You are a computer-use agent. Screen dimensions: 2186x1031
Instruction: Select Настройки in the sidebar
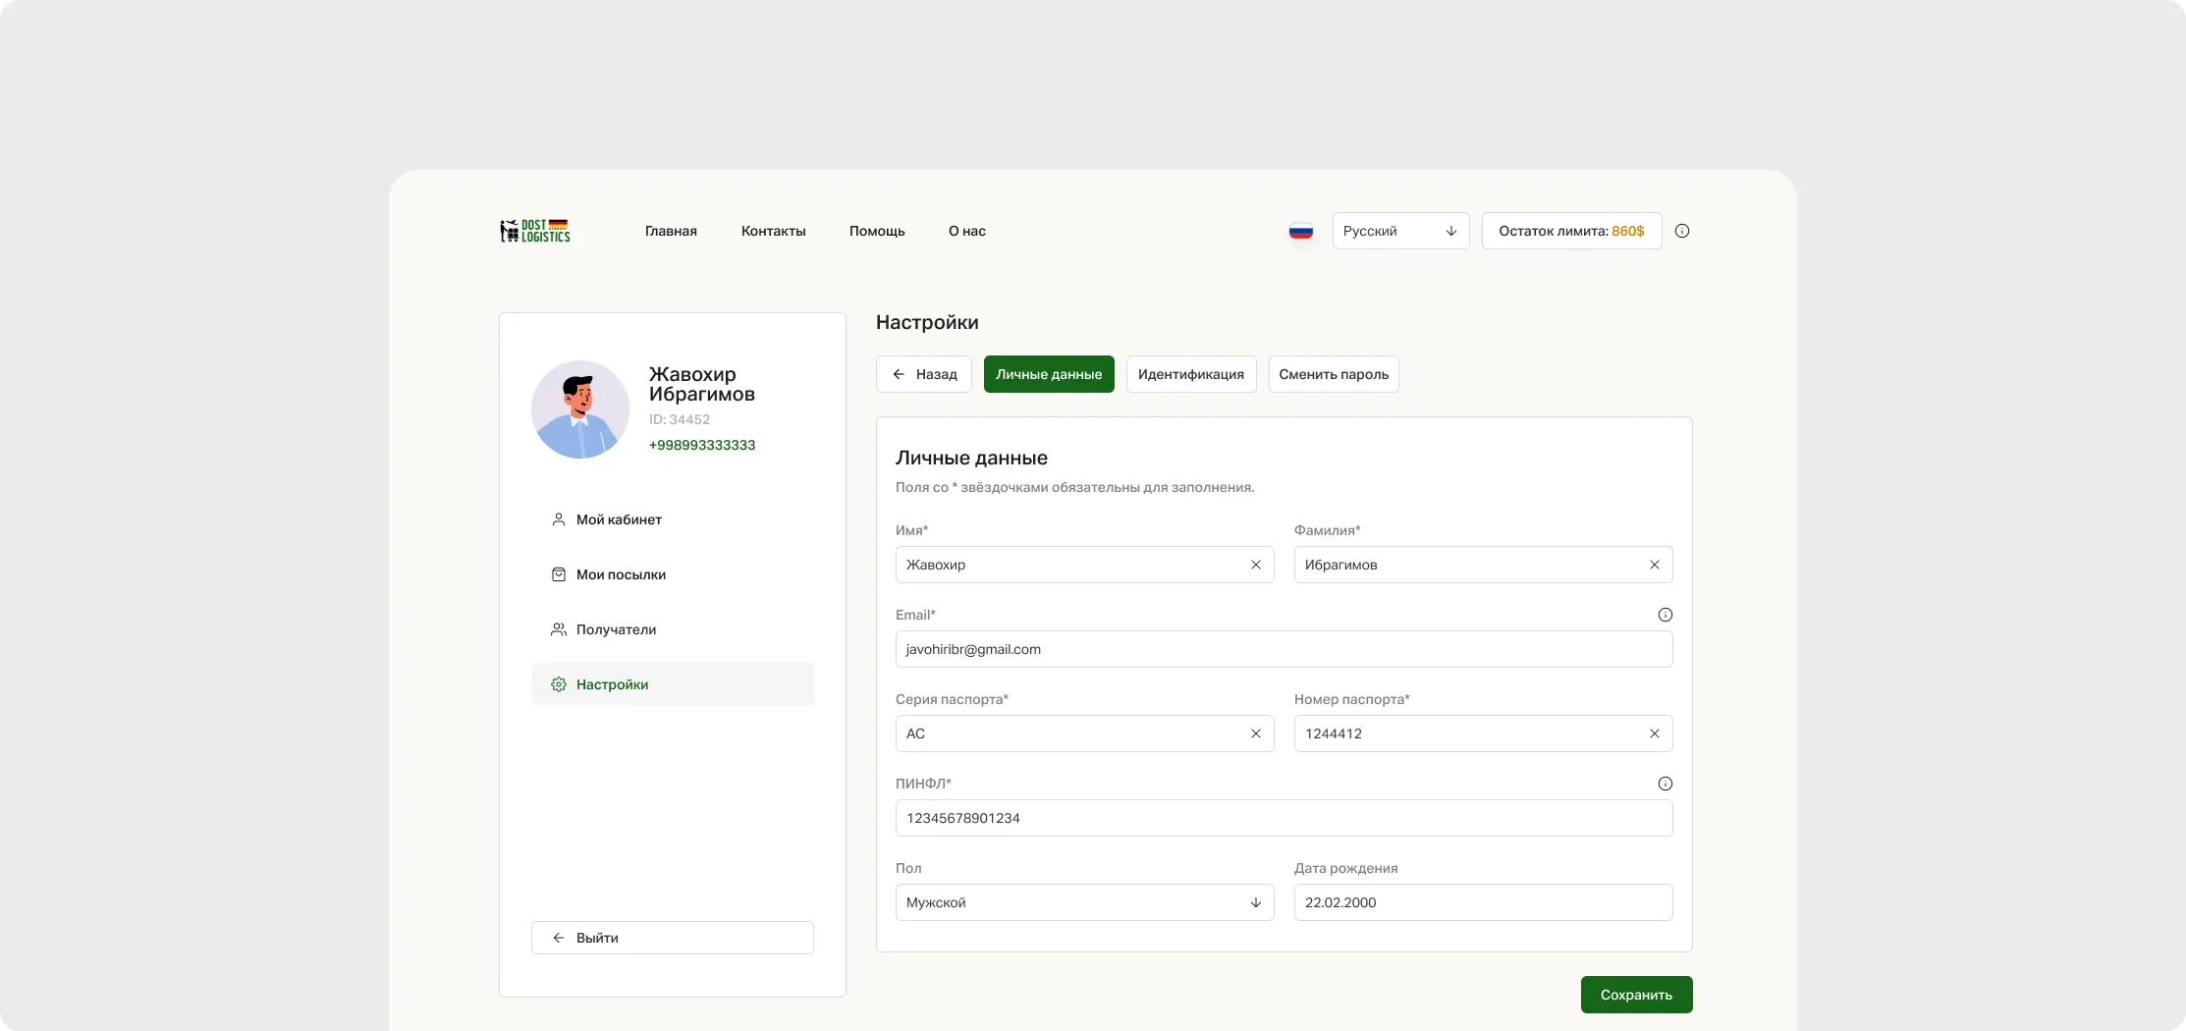[x=673, y=684]
